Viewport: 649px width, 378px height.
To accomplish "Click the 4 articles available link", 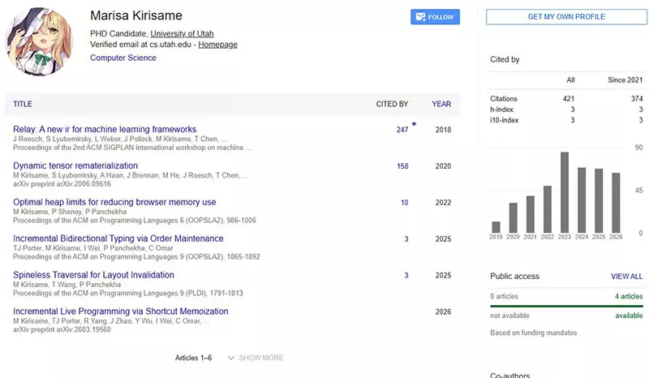I will [x=629, y=296].
